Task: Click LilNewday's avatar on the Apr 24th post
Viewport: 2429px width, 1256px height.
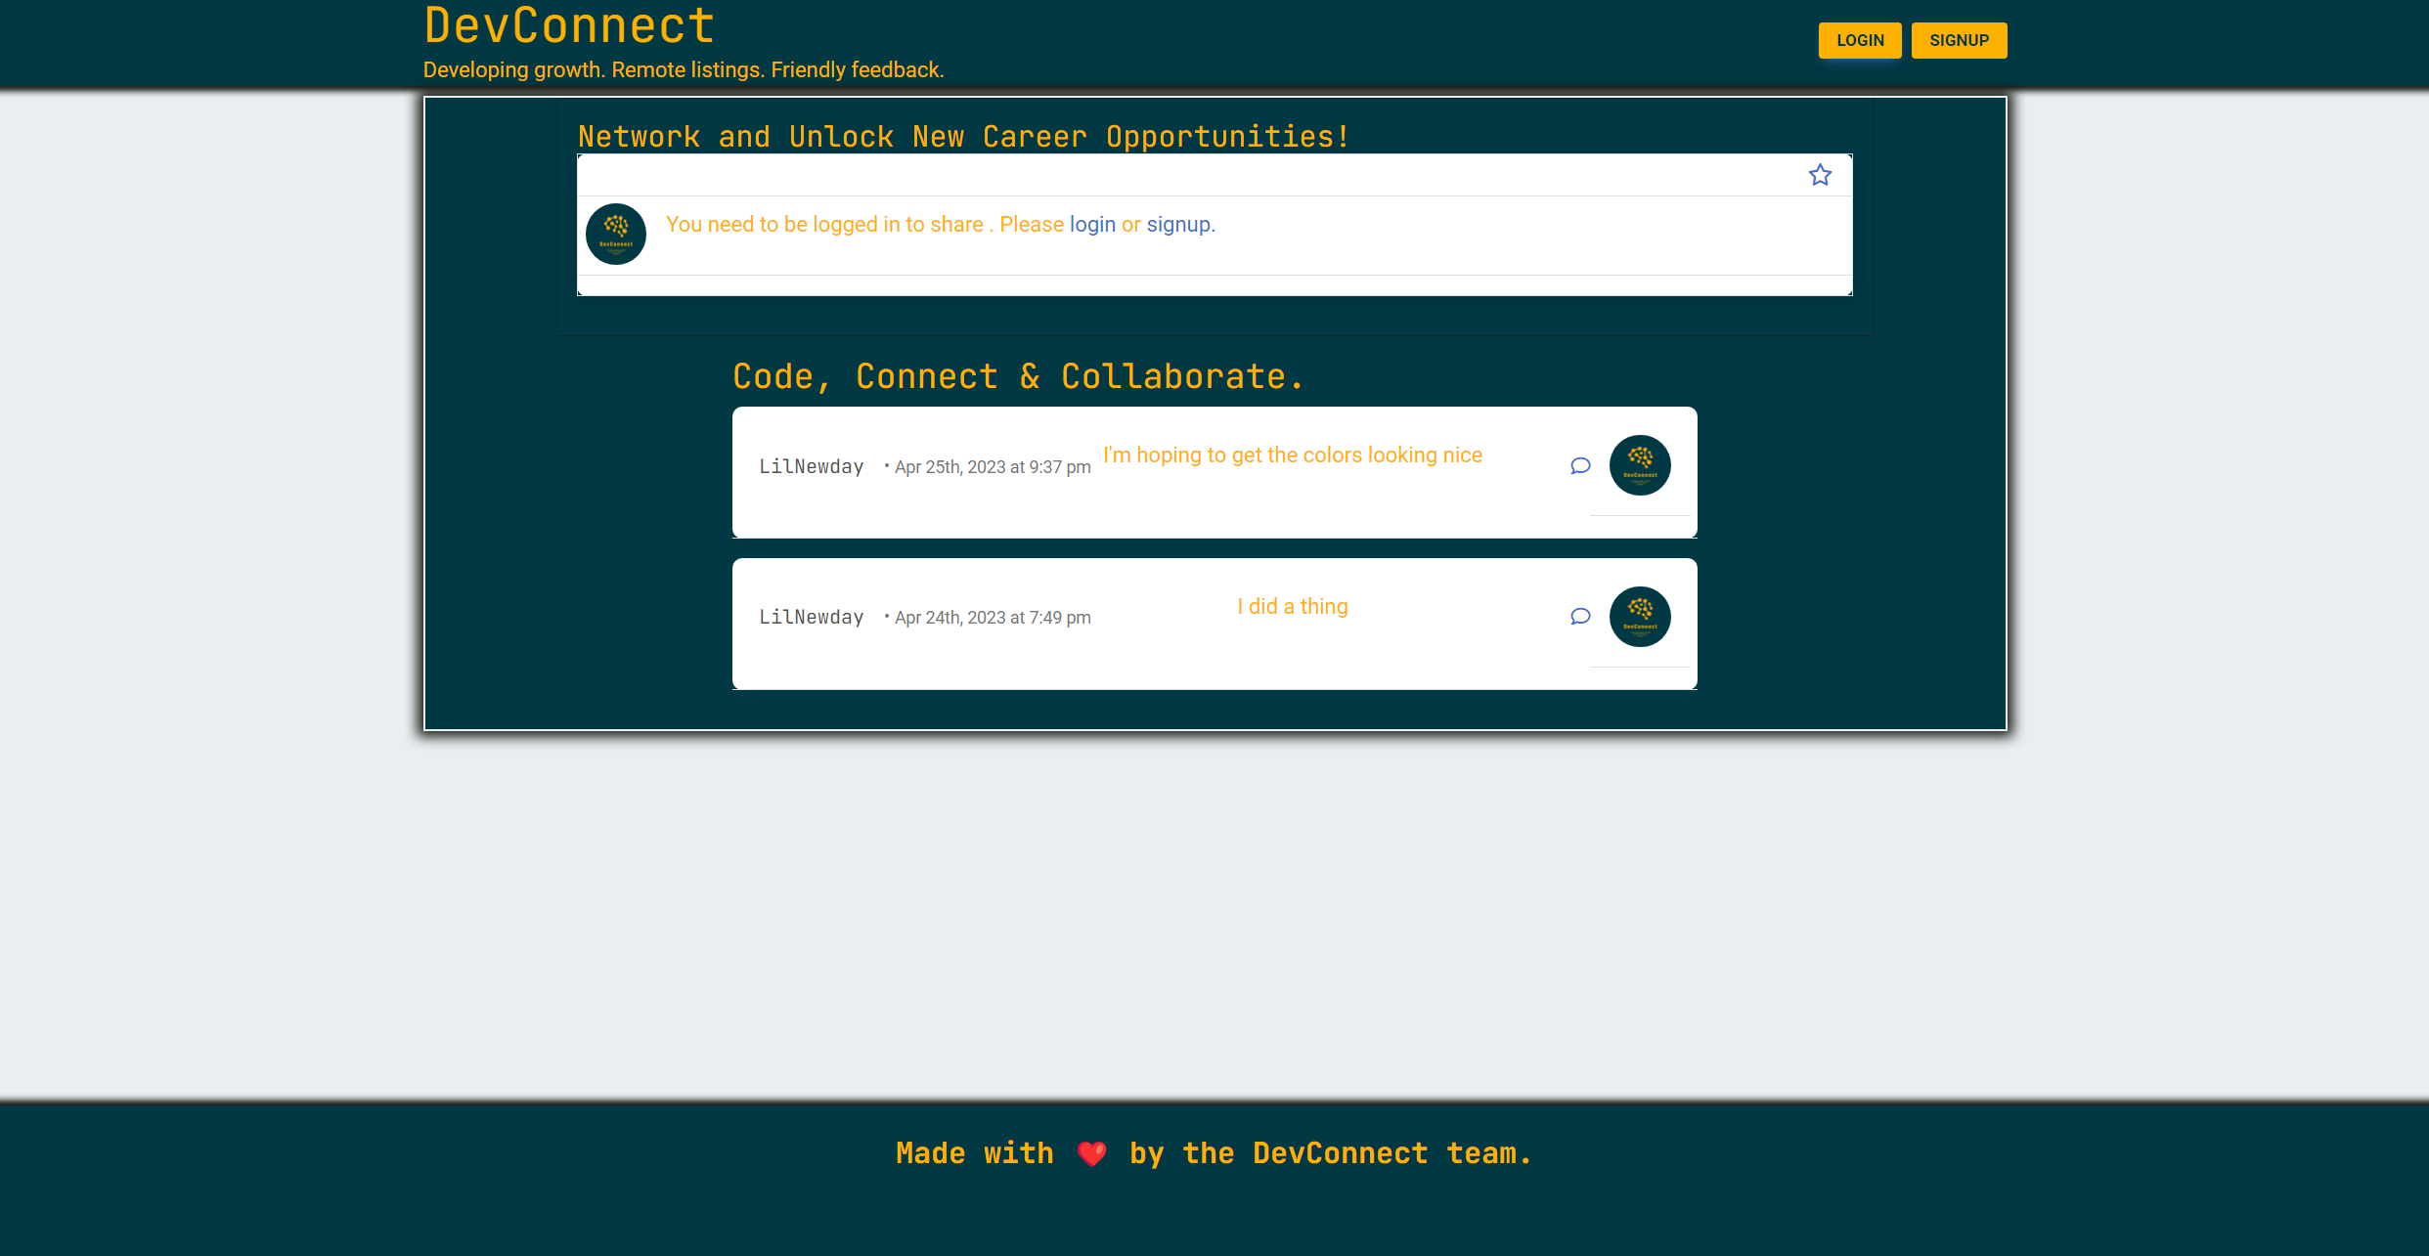Action: [x=1639, y=617]
